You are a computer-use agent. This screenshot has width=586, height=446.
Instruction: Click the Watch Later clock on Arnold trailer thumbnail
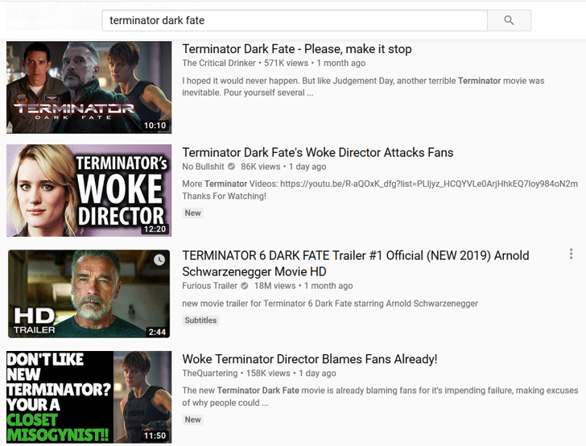(159, 259)
